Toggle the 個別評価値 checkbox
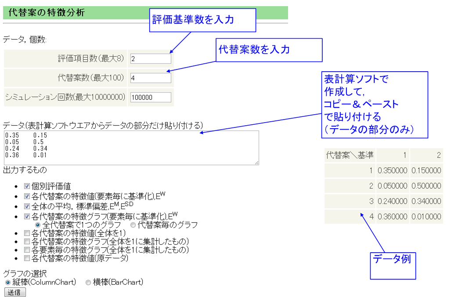 point(27,186)
